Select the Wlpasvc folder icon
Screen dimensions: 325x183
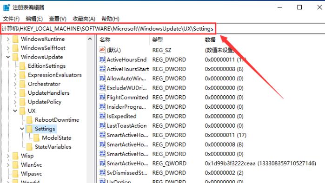pos(15,174)
